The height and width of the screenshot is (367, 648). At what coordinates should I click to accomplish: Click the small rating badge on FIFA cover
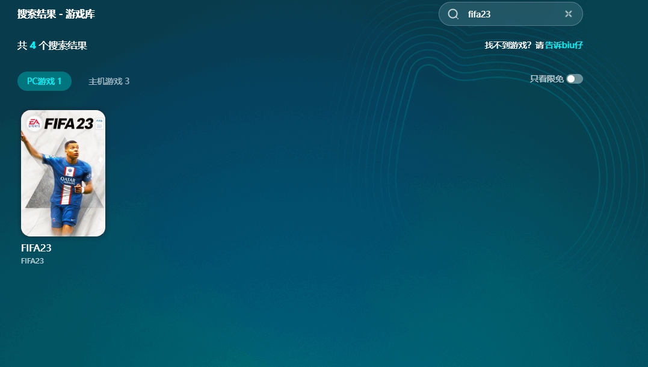[99, 123]
